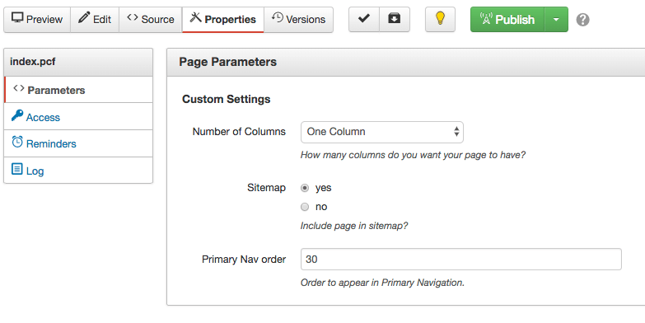Screen dimensions: 645x323
Task: Click the checkmark save version icon
Action: click(364, 19)
